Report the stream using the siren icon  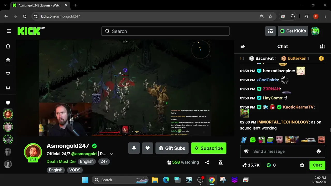coord(221,162)
